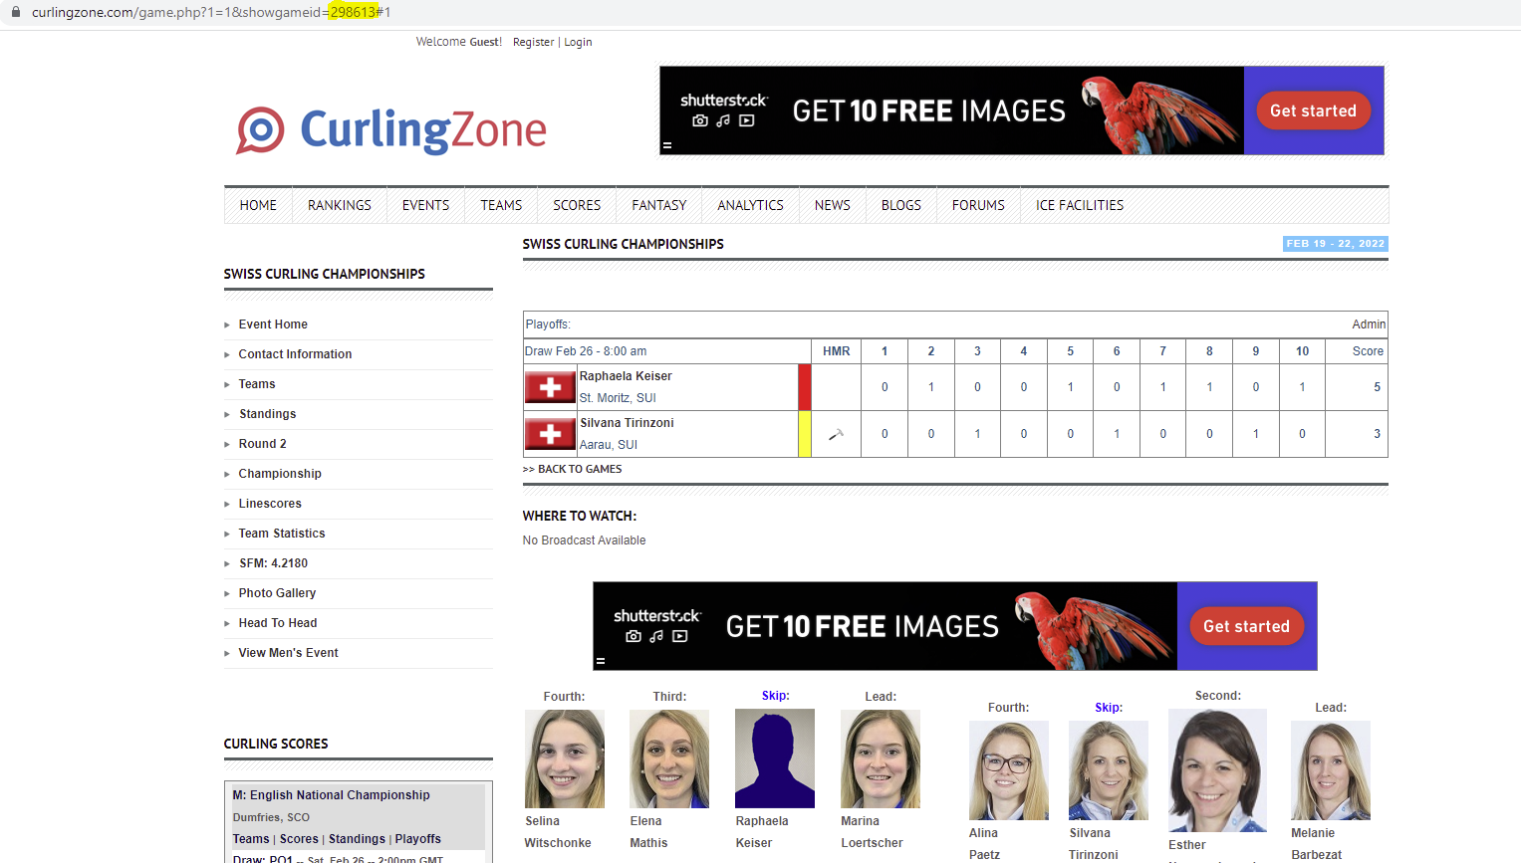Click BACK TO GAMES link
The width and height of the screenshot is (1521, 863).
click(x=579, y=469)
